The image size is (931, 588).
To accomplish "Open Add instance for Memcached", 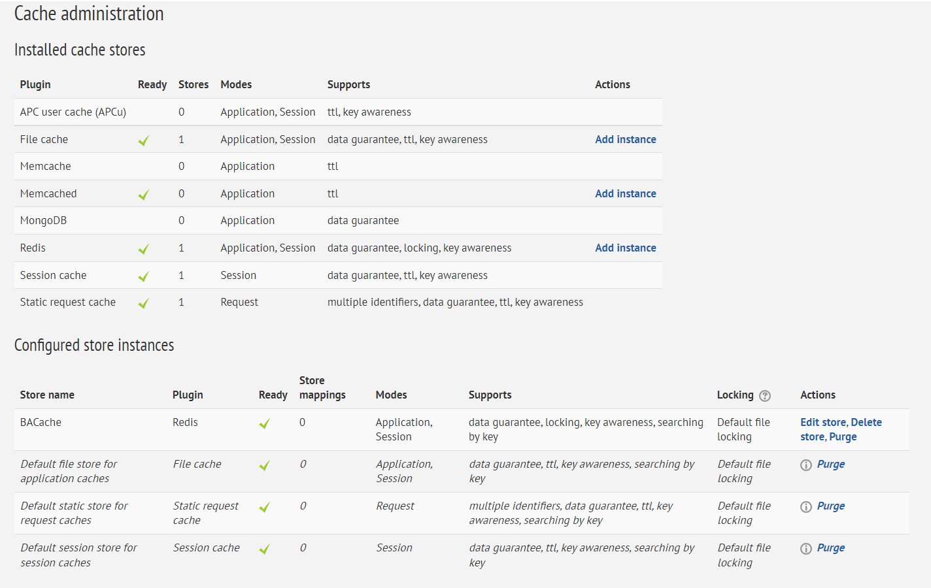I will coord(625,193).
